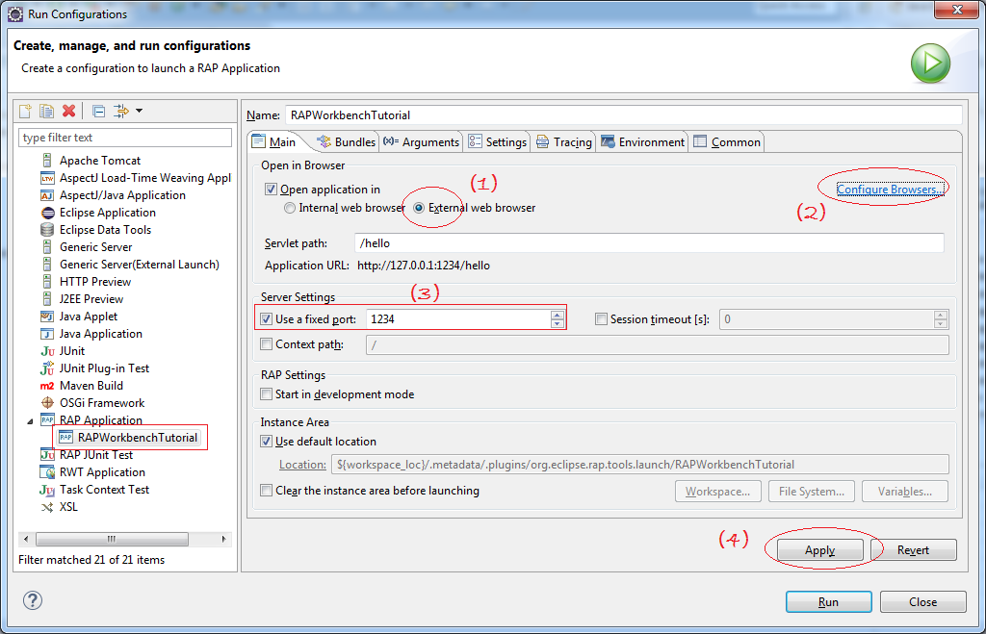This screenshot has height=634, width=986.
Task: Close the Run Configurations dialog
Action: [x=922, y=602]
